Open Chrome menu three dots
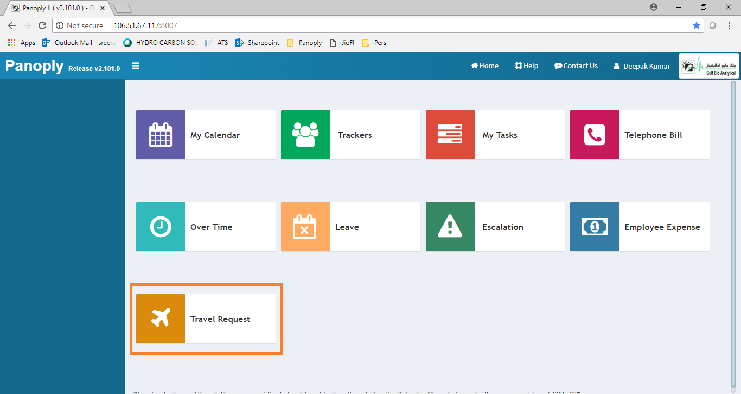 click(729, 25)
